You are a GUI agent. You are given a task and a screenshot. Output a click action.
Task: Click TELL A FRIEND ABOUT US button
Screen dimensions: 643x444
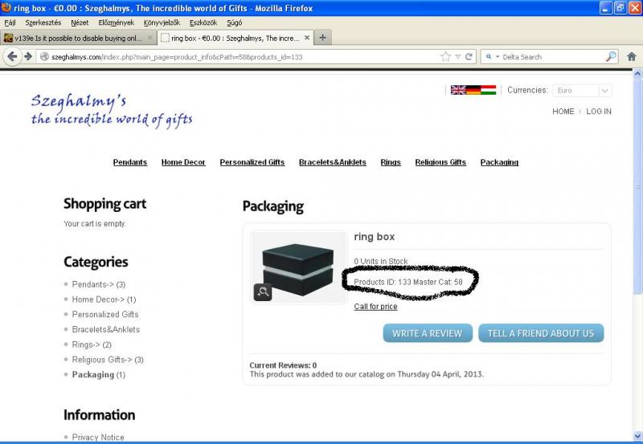click(541, 333)
